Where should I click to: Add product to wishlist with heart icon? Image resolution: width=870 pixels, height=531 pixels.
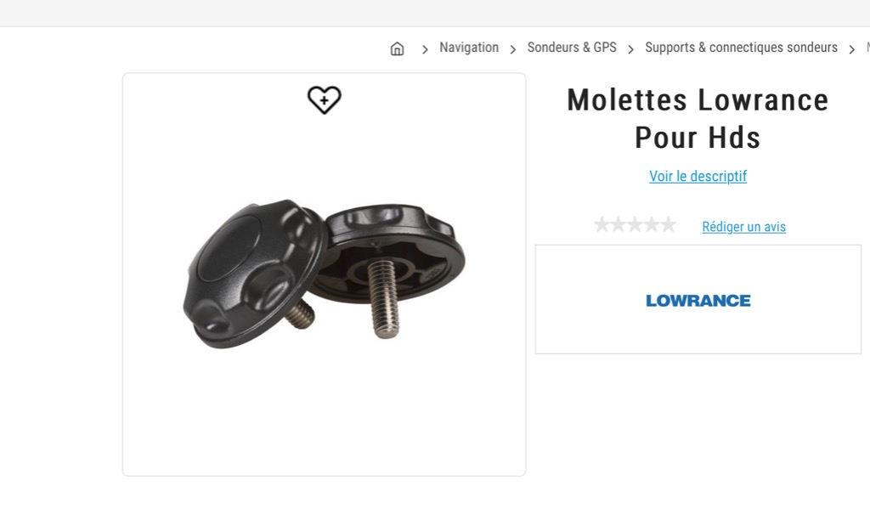point(324,100)
